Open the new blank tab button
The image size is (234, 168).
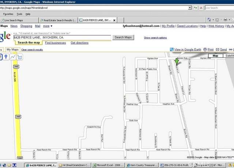121,20
